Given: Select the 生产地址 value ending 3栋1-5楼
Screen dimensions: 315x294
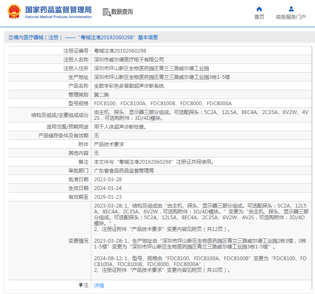Looking at the screenshot, I should 162,77.
